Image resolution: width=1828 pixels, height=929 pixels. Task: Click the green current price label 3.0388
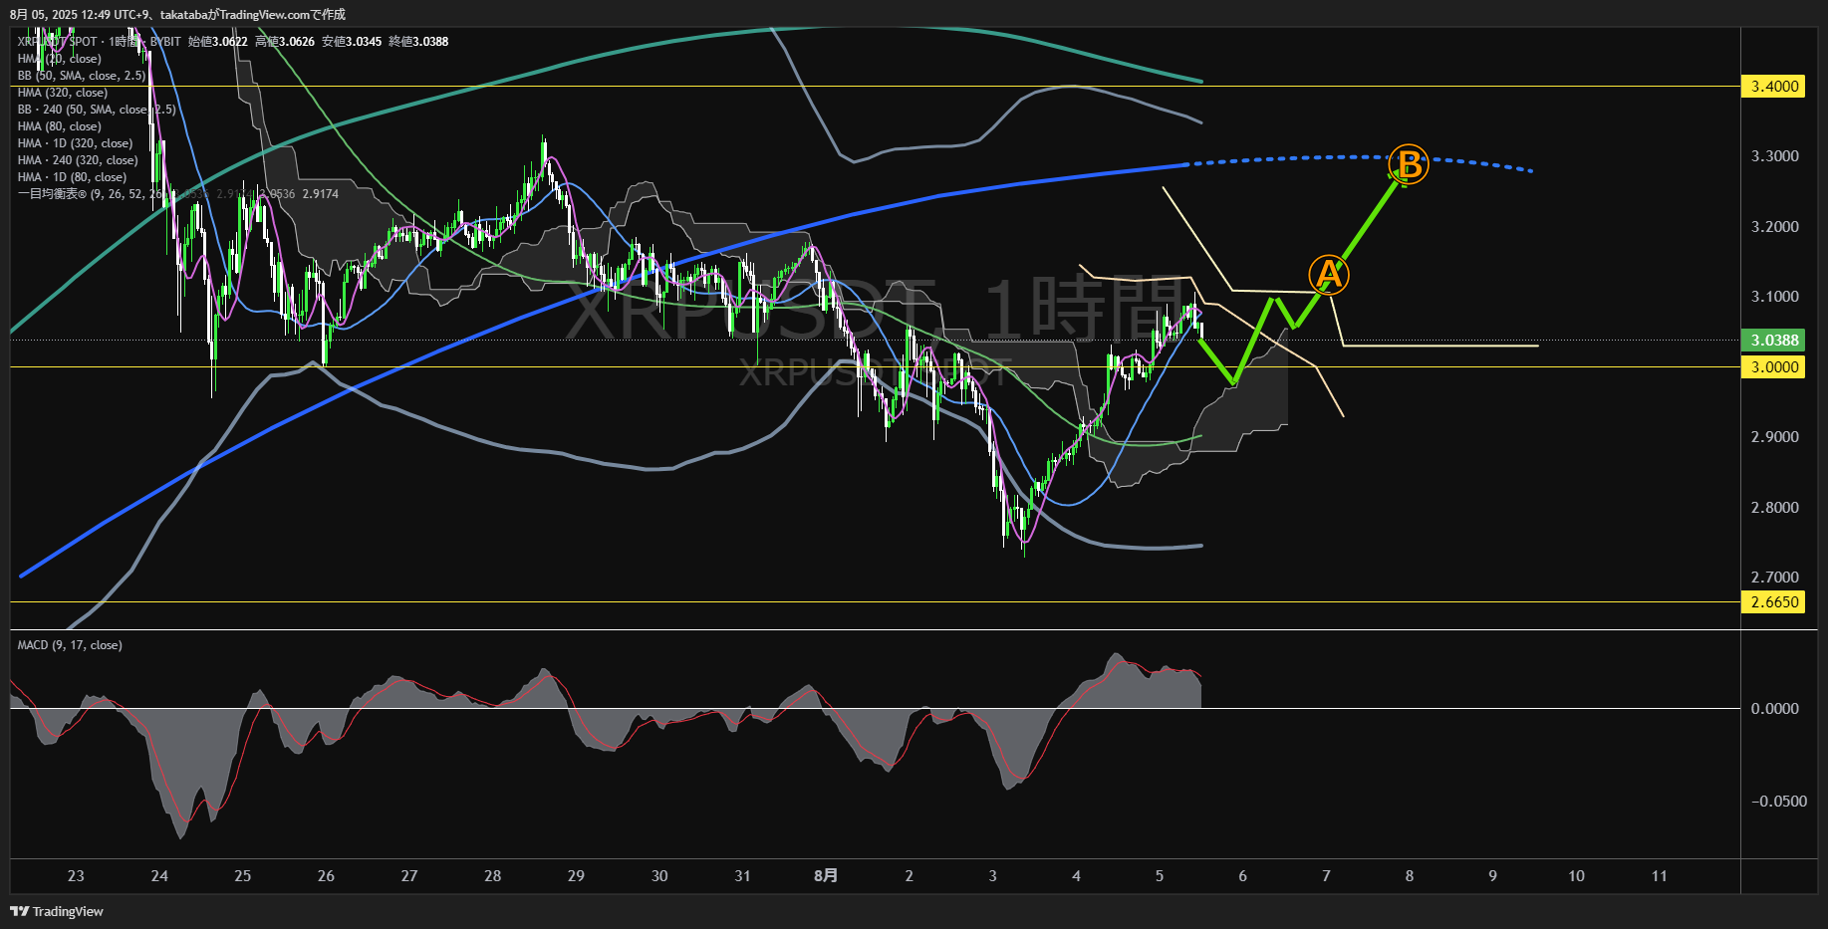1773,341
